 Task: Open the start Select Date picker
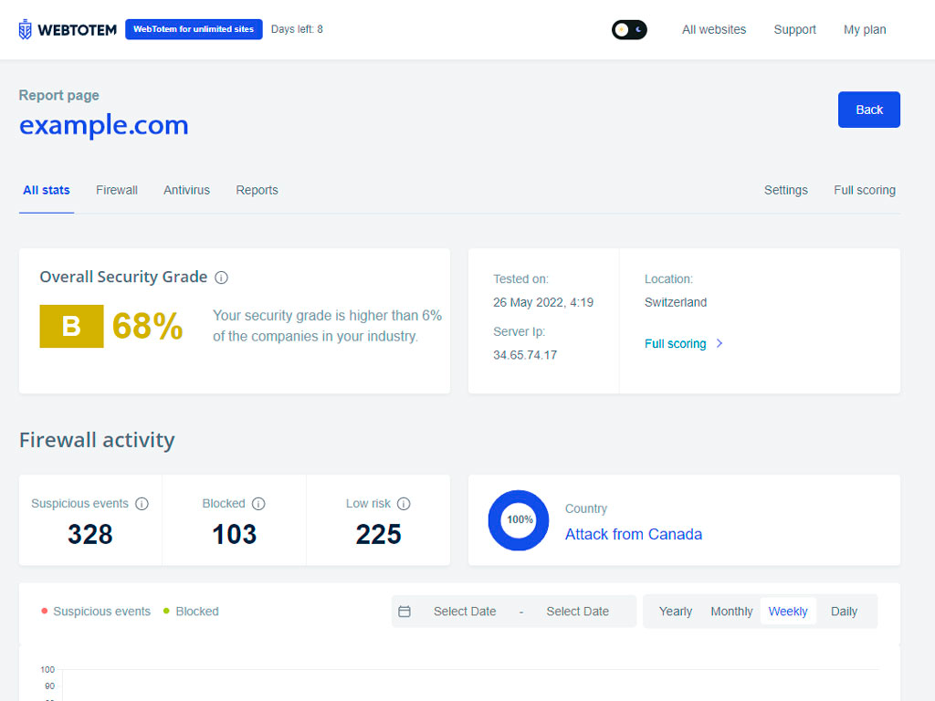pos(465,612)
